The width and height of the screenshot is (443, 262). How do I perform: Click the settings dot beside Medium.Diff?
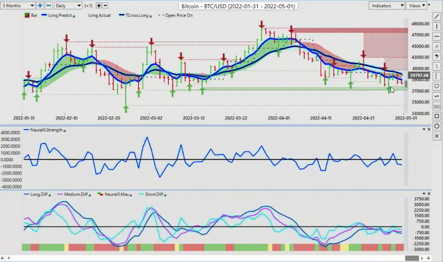click(x=90, y=195)
